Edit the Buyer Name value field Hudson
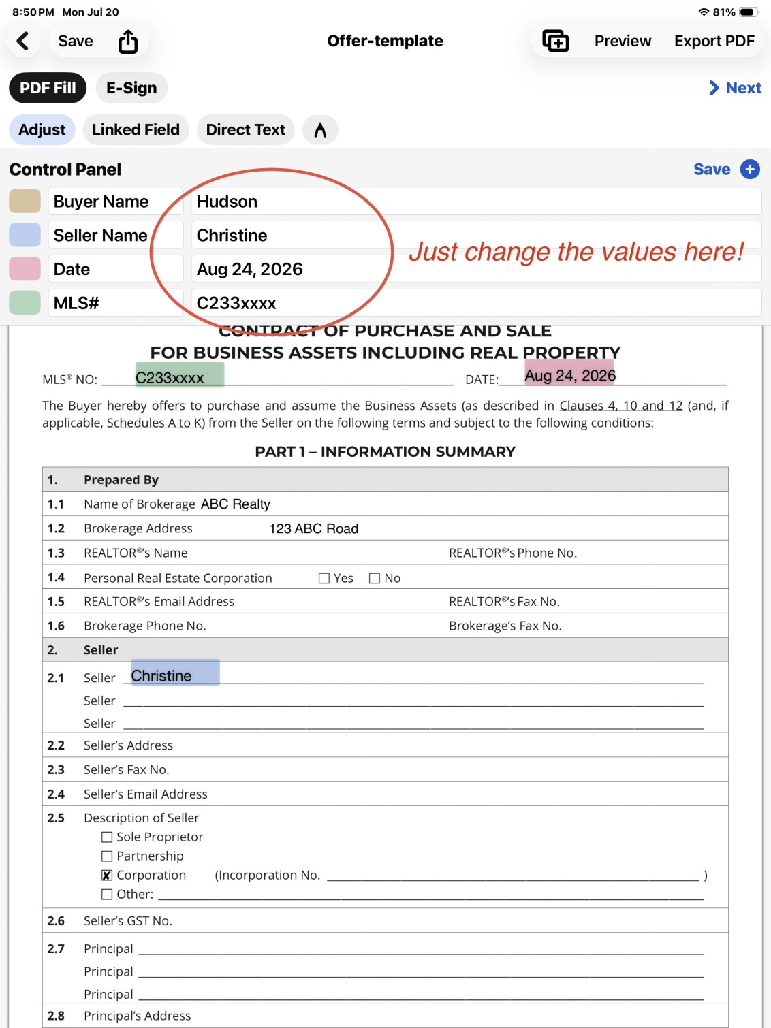This screenshot has height=1028, width=771. pos(476,202)
